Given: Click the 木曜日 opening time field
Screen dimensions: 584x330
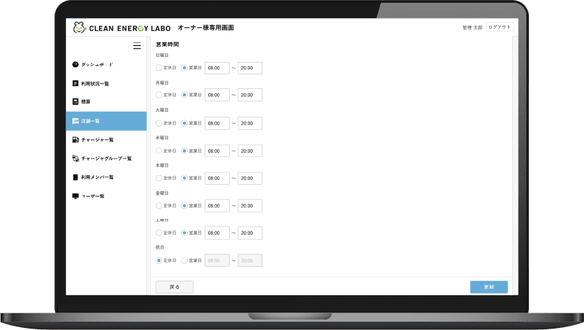Looking at the screenshot, I should tap(216, 179).
